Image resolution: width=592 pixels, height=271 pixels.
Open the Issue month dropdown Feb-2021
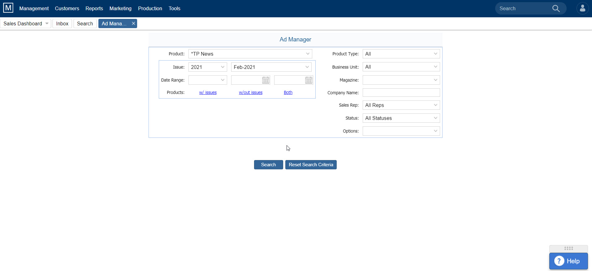click(271, 67)
